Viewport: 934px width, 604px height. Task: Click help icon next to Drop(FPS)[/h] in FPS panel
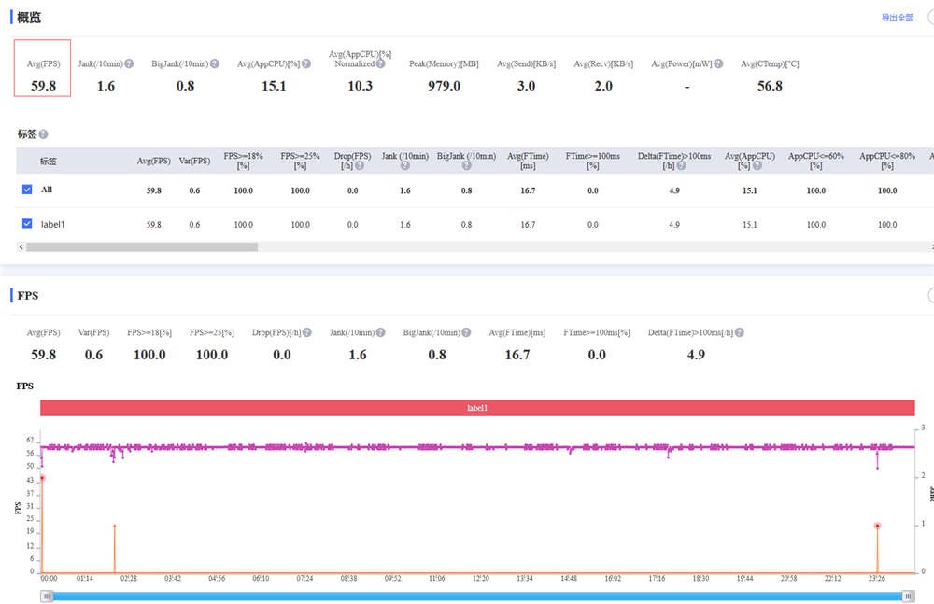coord(306,332)
